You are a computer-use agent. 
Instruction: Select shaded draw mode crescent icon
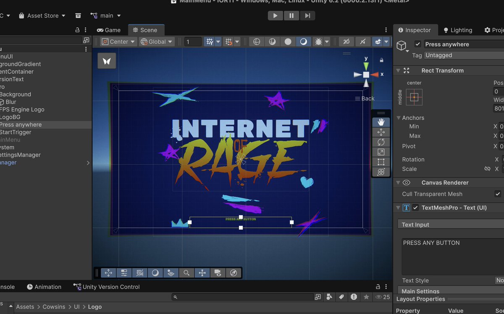(303, 42)
